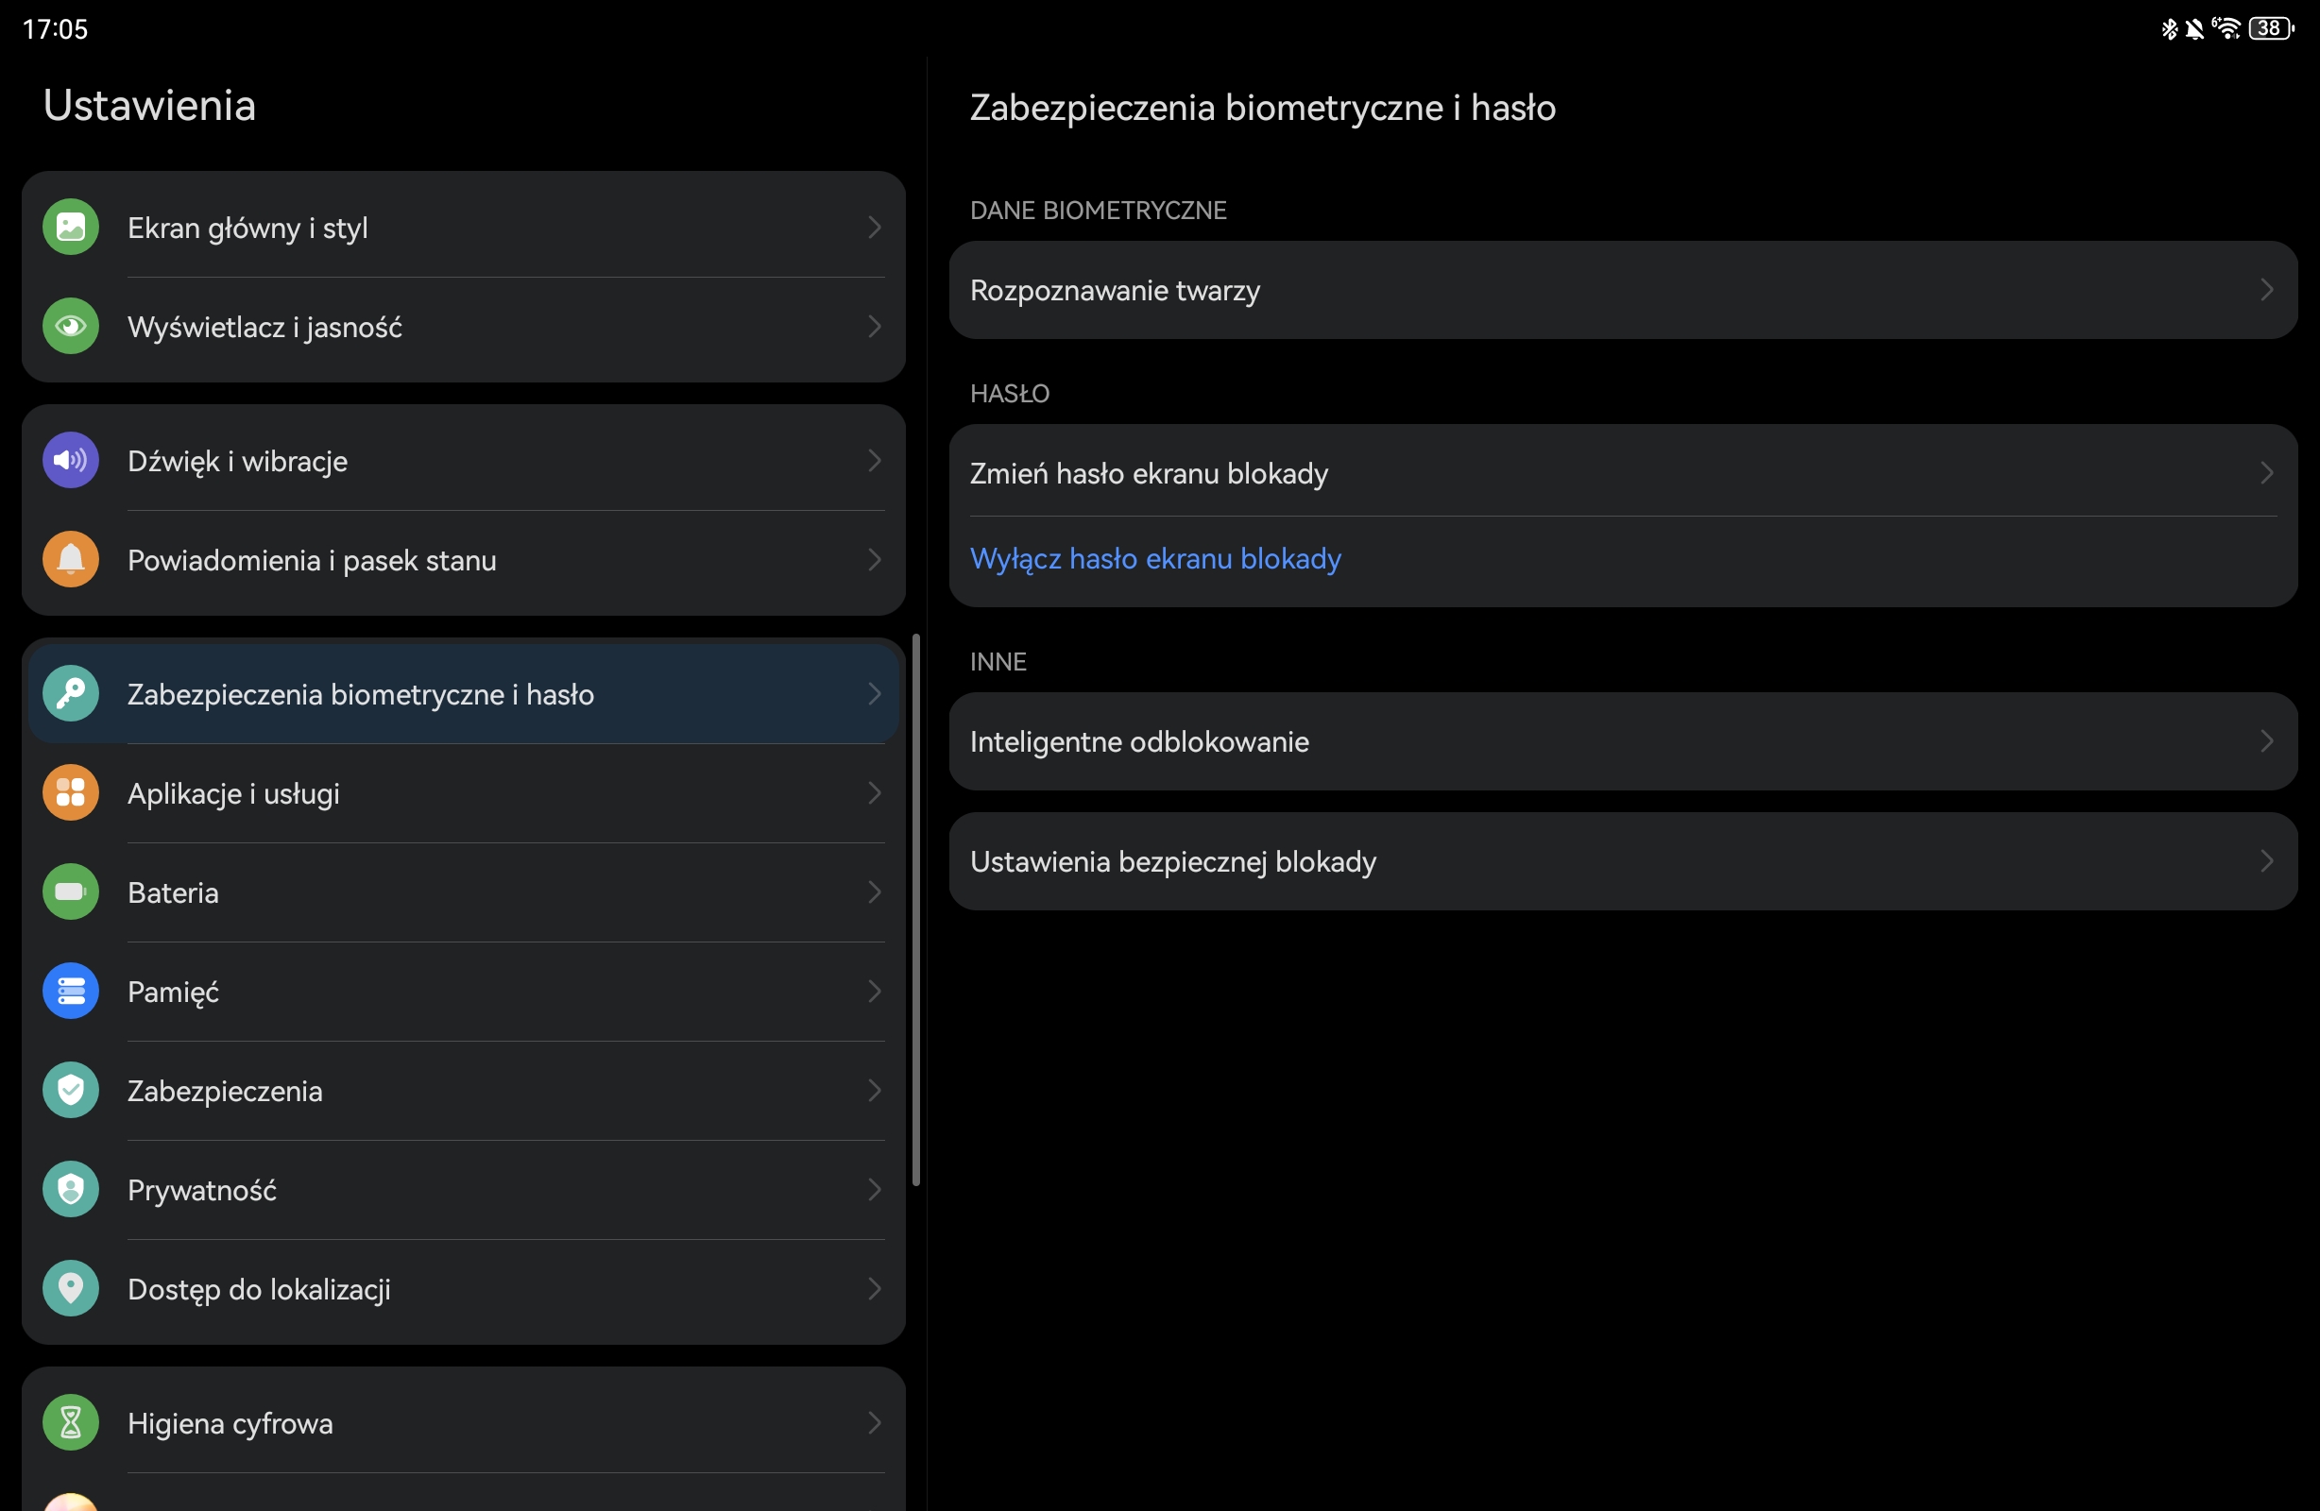Viewport: 2320px width, 1511px height.
Task: Select Bateria menu entry
Action: (463, 892)
